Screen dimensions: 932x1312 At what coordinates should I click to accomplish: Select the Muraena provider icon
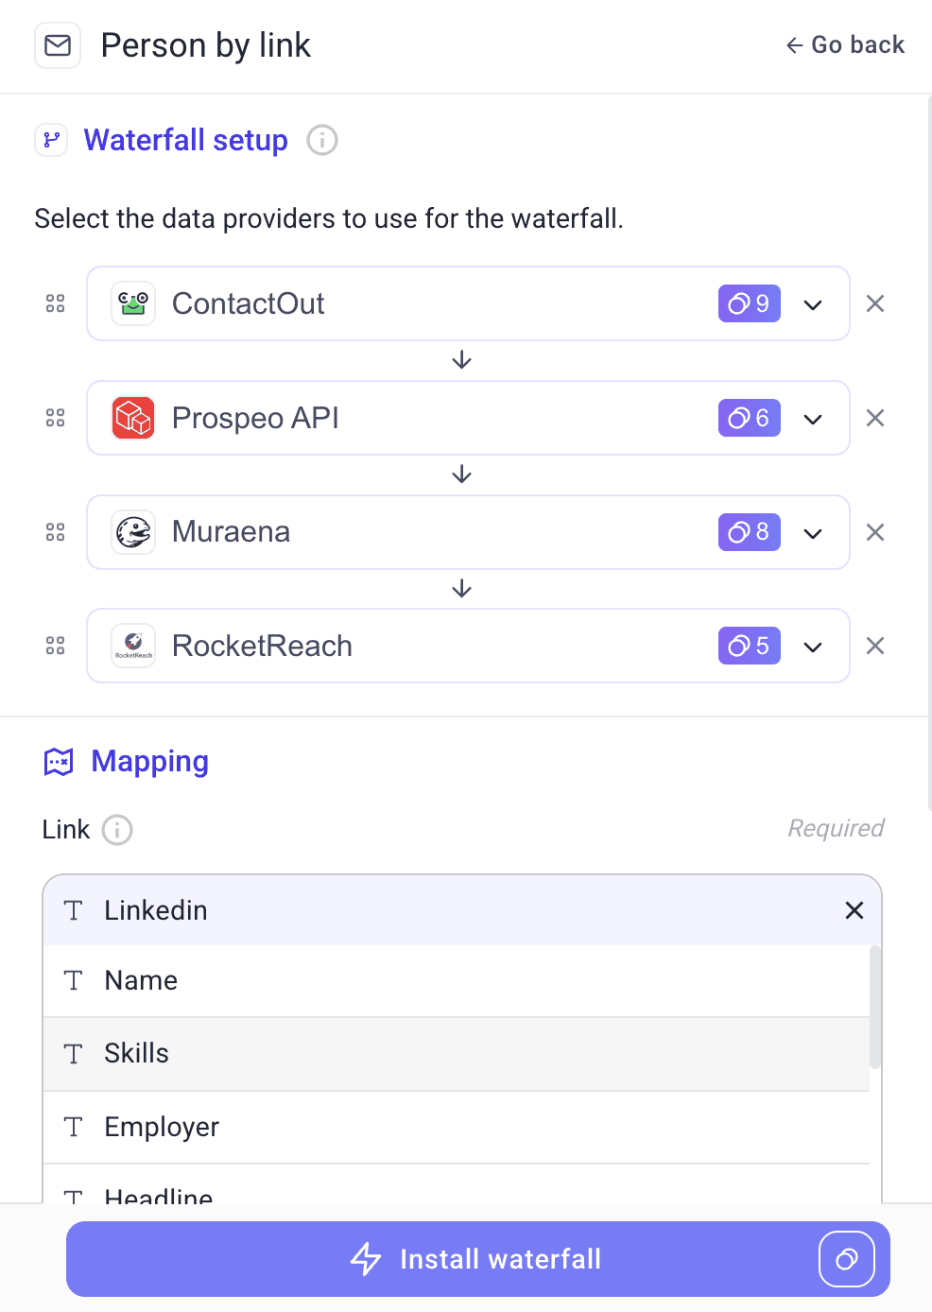pos(133,532)
